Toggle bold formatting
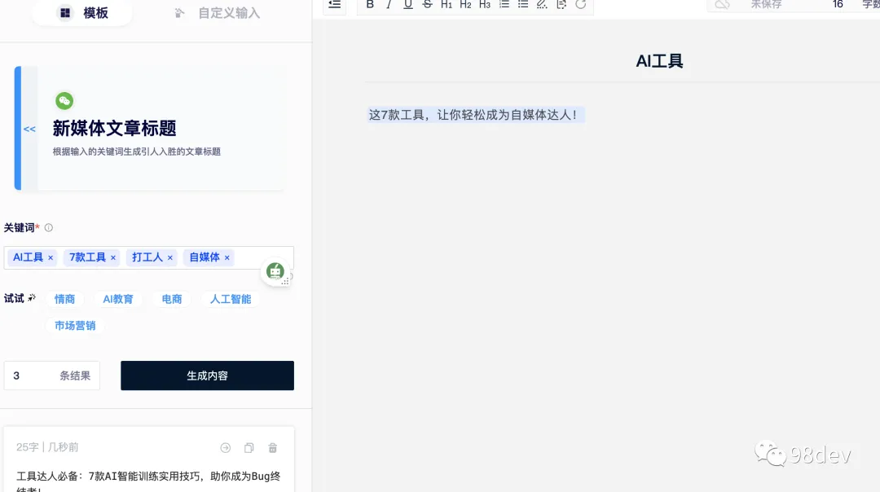Image resolution: width=880 pixels, height=492 pixels. [369, 5]
